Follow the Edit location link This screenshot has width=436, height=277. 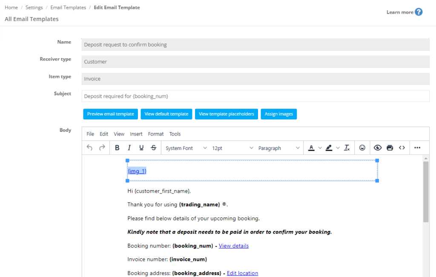[x=242, y=273]
